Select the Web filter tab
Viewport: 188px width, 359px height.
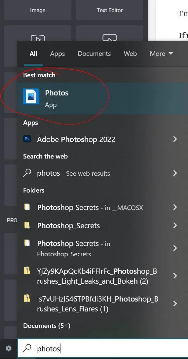click(x=130, y=54)
